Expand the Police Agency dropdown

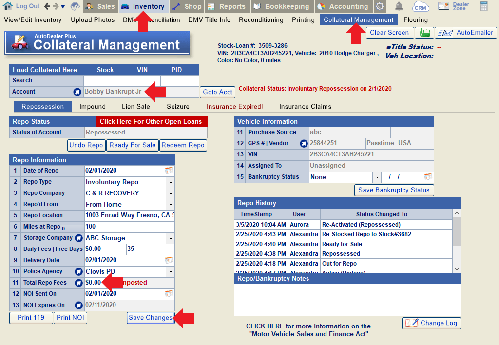(171, 272)
